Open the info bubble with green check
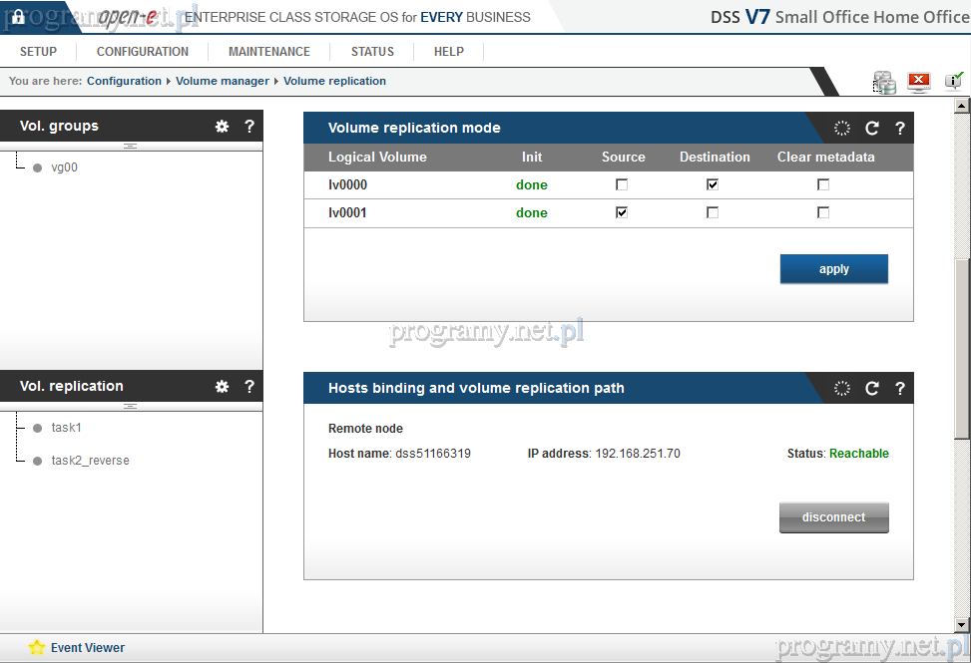This screenshot has height=663, width=971. (x=954, y=82)
